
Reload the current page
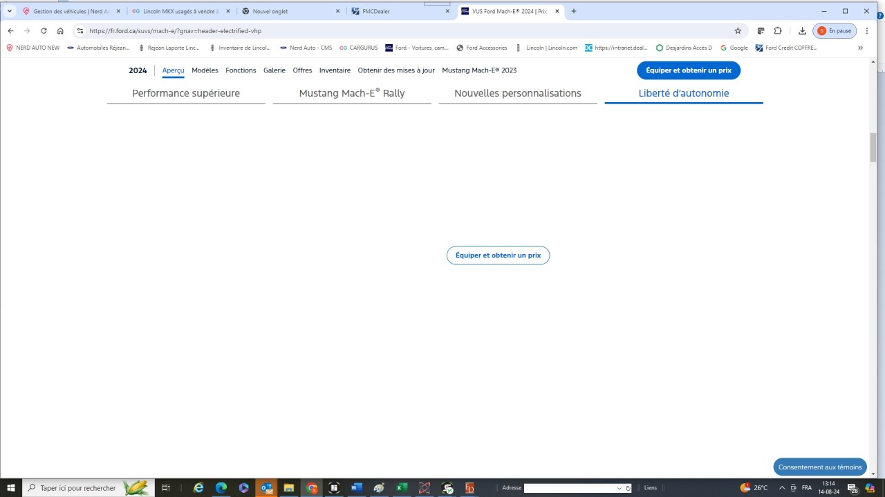(44, 31)
